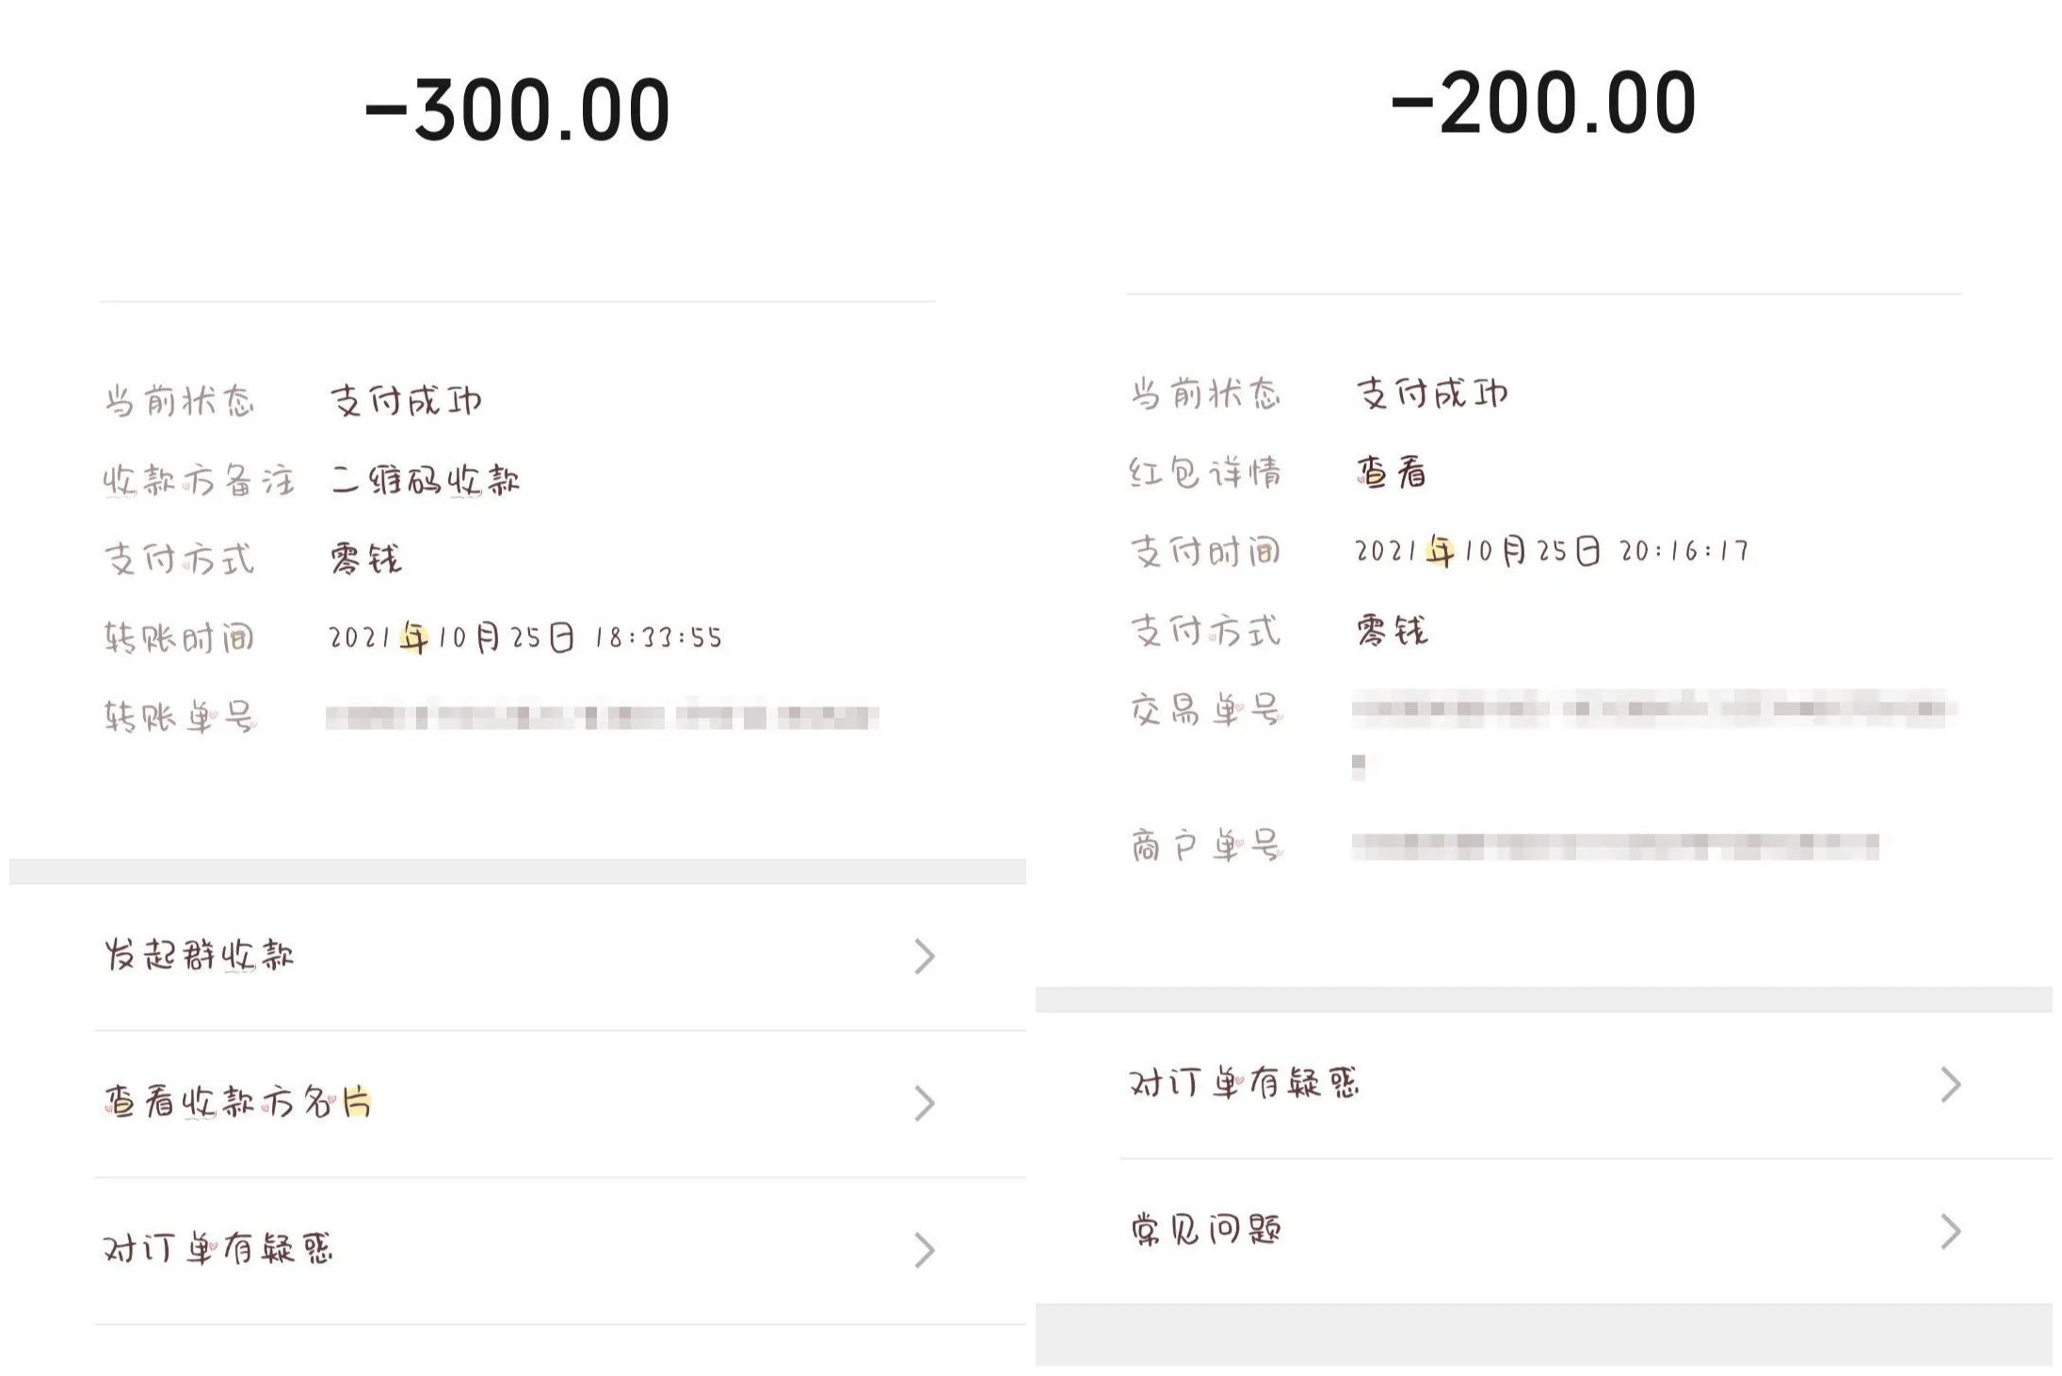This screenshot has width=2062, height=1376.
Task: Click the -200.00 amount heading
Action: click(x=1543, y=104)
